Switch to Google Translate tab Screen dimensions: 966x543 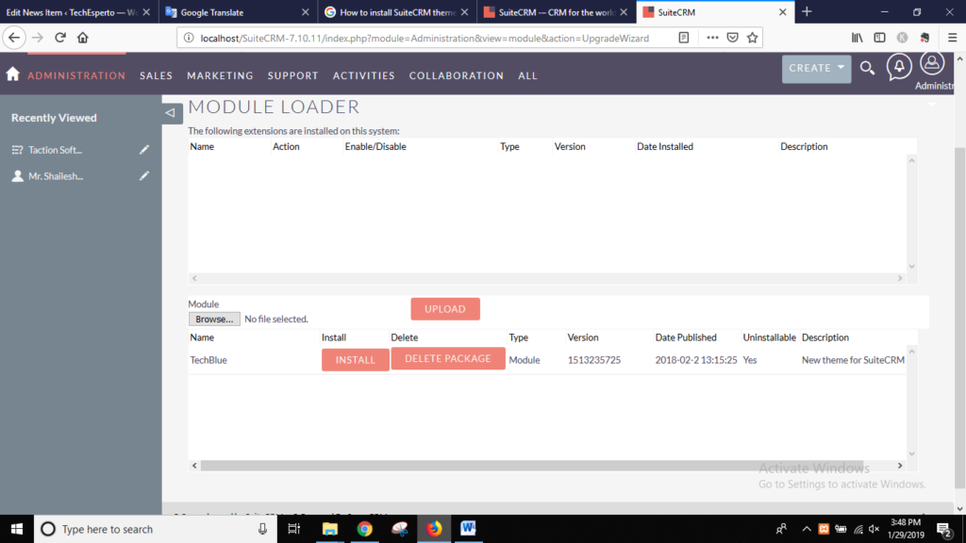237,12
